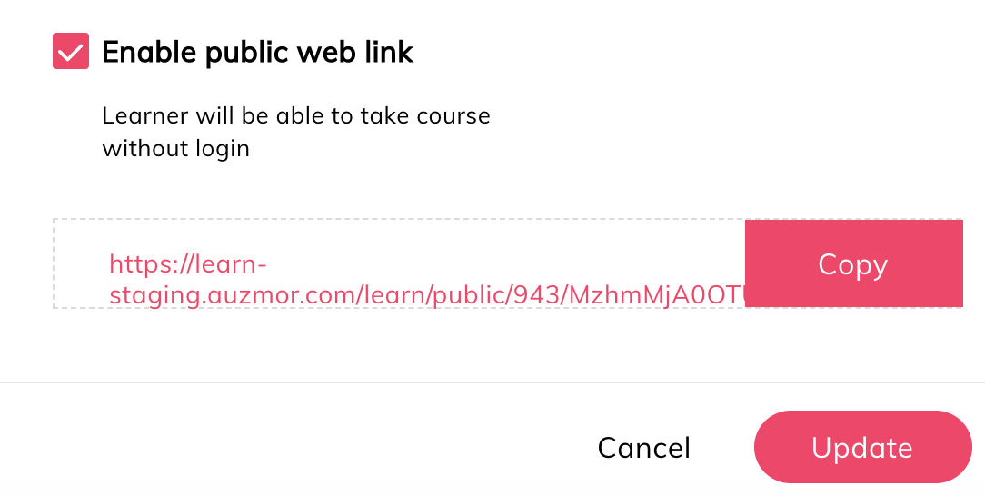Uncheck the Enable public web link checkbox
This screenshot has width=985, height=496.
pyautogui.click(x=70, y=51)
